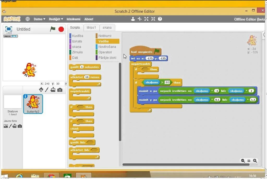This screenshot has height=179, width=267.
Task: Open Chrome from the taskbar
Action: (51, 176)
